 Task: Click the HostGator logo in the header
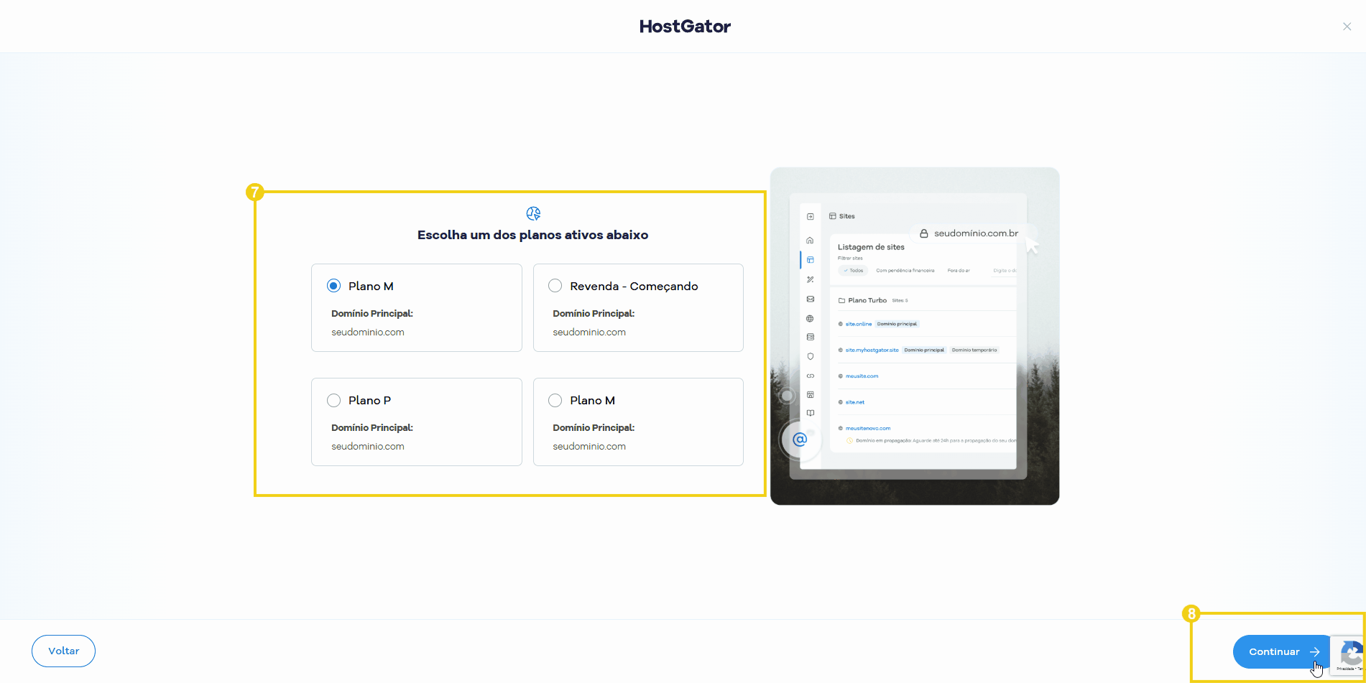685,27
